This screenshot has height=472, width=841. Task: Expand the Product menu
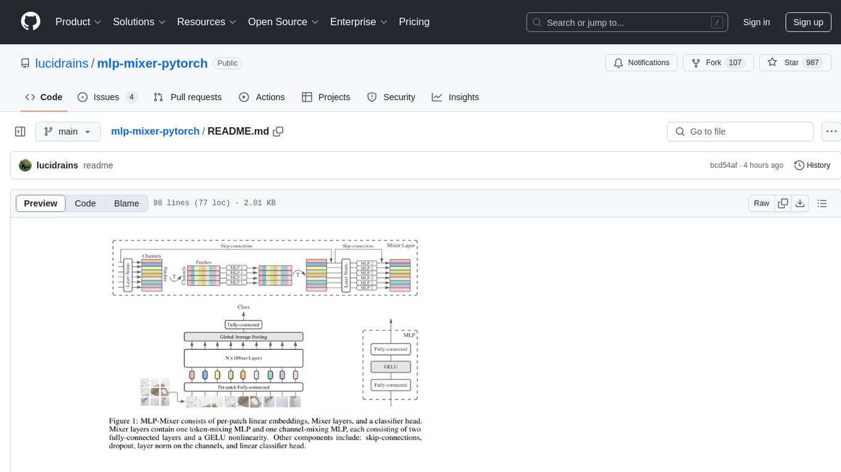(79, 22)
